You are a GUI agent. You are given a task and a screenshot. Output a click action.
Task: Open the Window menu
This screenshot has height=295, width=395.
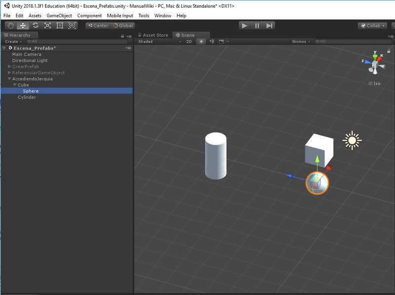(x=163, y=16)
